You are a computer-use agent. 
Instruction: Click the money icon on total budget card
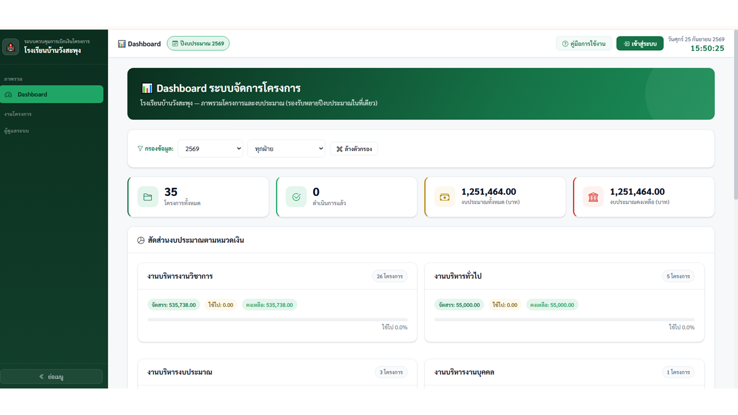tap(445, 197)
